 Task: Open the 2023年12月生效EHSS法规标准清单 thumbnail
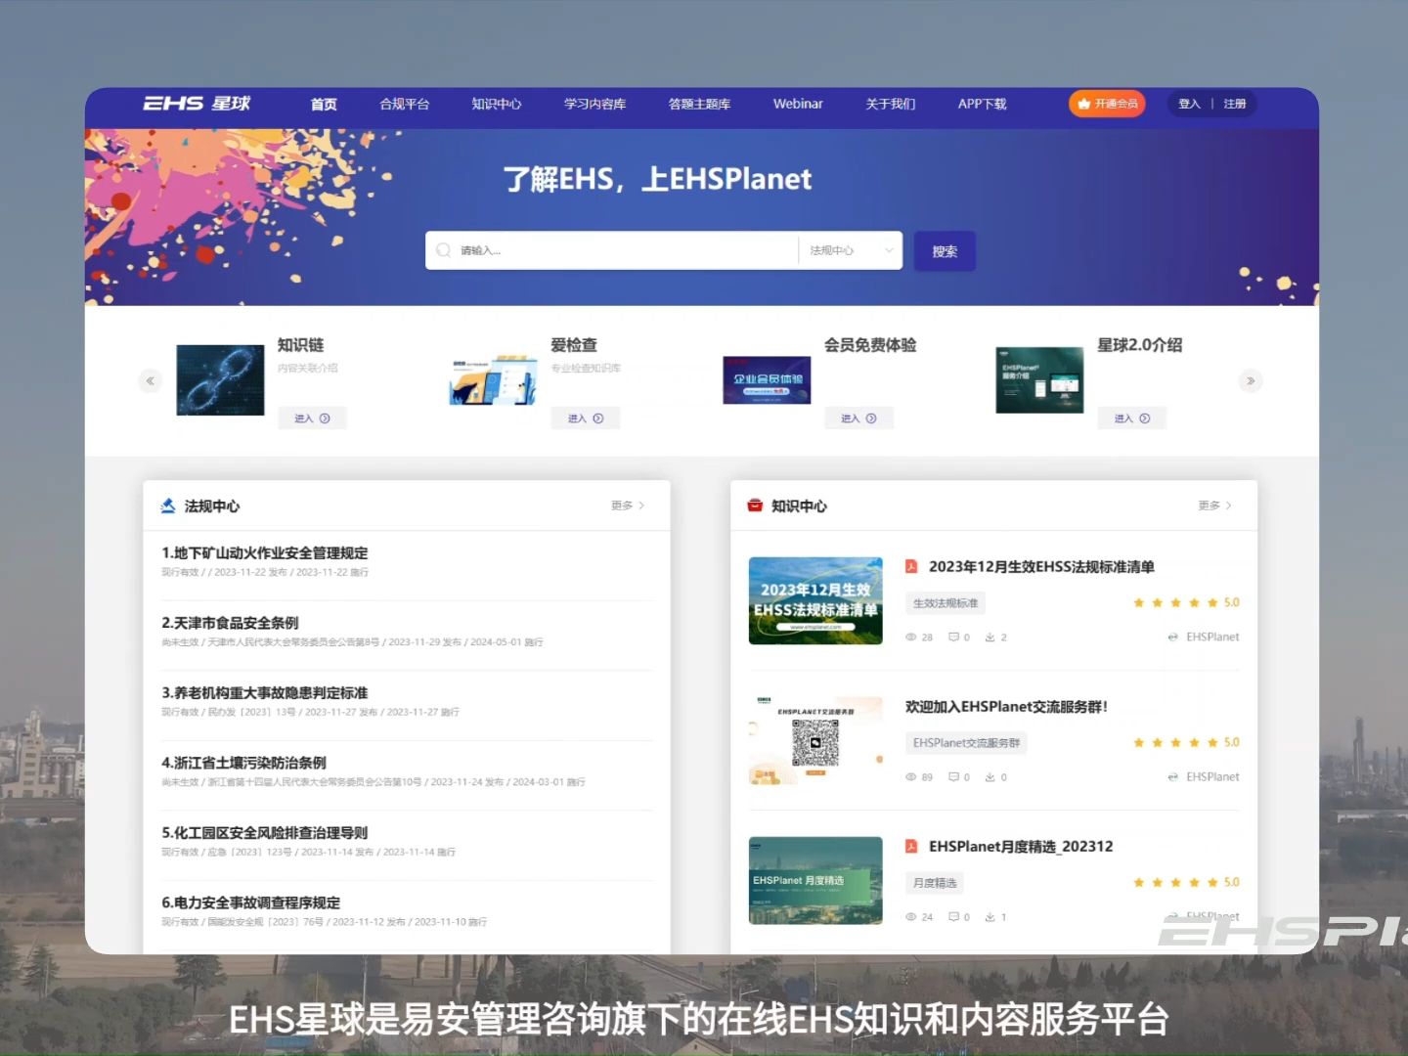click(x=815, y=601)
